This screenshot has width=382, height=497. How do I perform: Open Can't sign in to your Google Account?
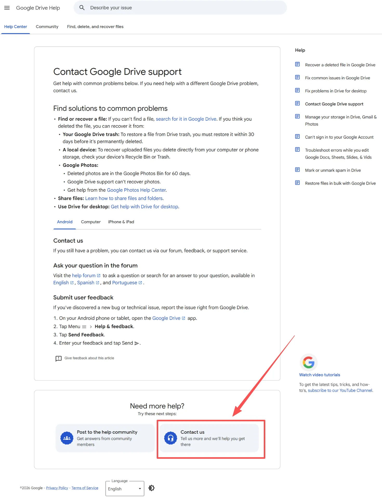point(339,137)
